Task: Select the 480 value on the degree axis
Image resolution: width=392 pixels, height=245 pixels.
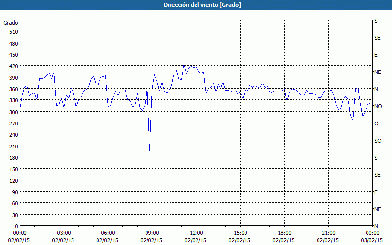Action: tap(14, 44)
